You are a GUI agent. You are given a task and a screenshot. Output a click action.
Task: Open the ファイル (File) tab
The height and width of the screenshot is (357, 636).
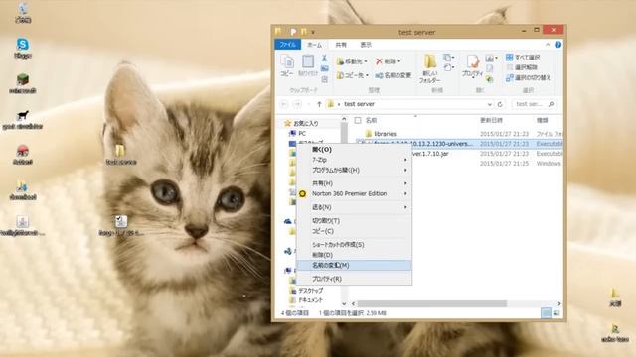tap(287, 45)
